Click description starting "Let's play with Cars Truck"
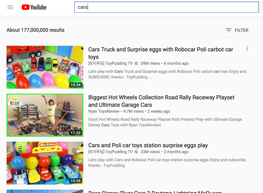Image resolution: width=263 pixels, height=193 pixels. click(167, 74)
